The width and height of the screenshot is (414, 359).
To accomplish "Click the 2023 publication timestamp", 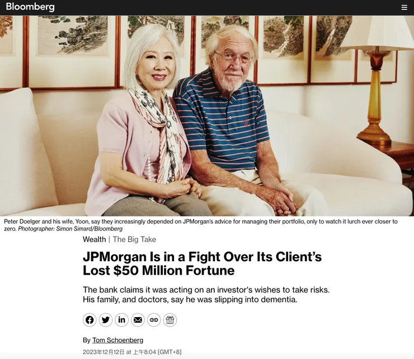I will click(132, 352).
